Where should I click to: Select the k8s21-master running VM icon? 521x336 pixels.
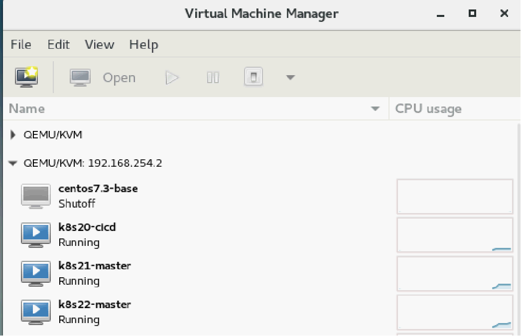[35, 273]
